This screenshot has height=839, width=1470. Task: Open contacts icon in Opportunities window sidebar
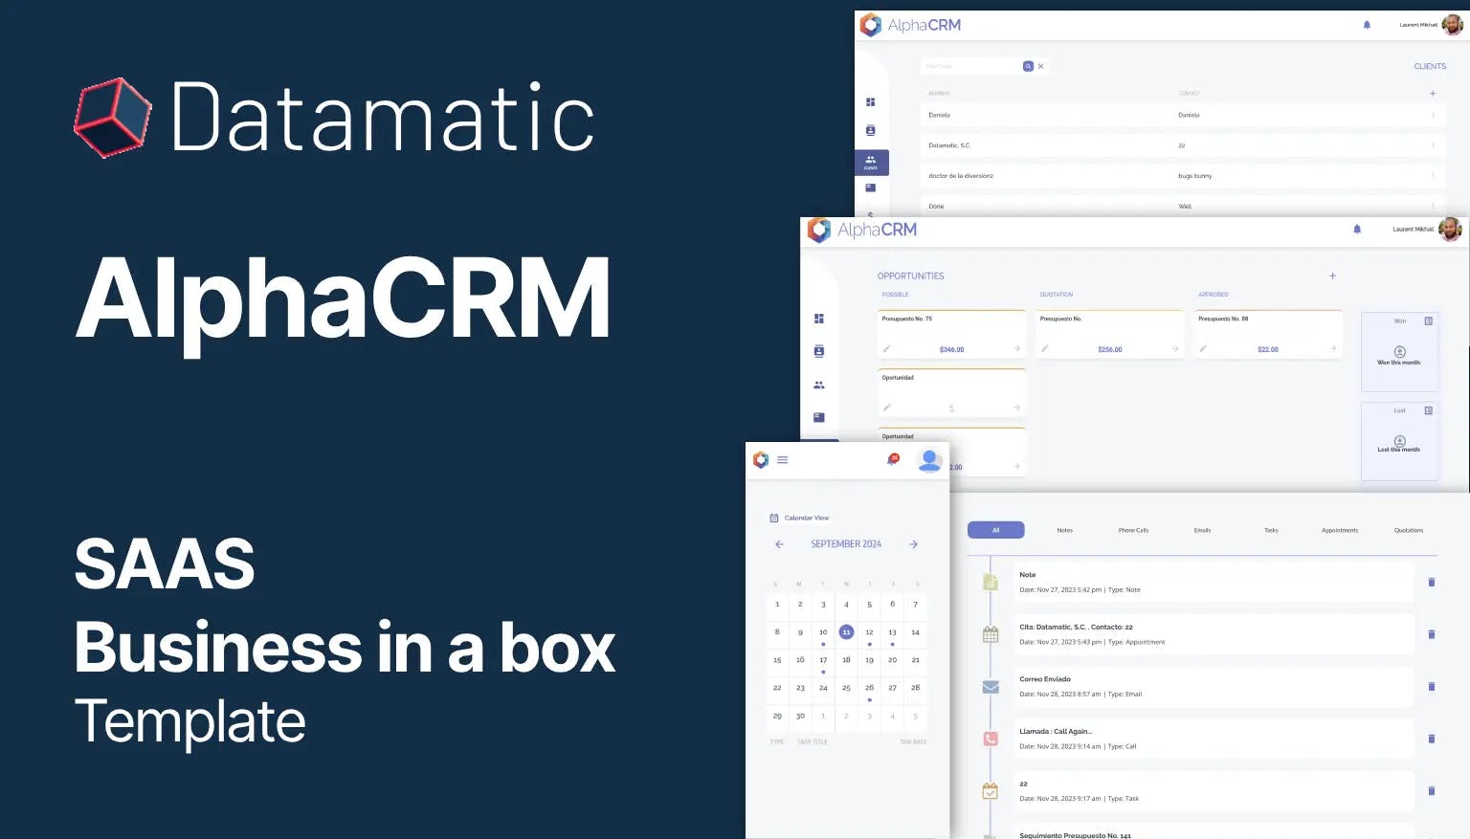818,351
